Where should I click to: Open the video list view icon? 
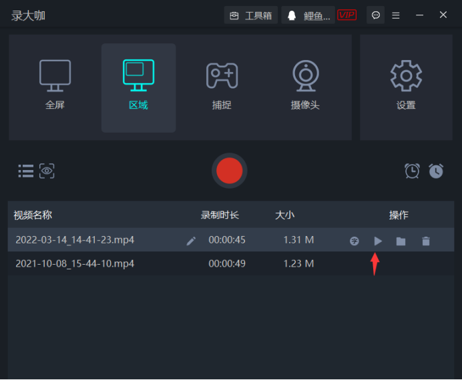25,171
